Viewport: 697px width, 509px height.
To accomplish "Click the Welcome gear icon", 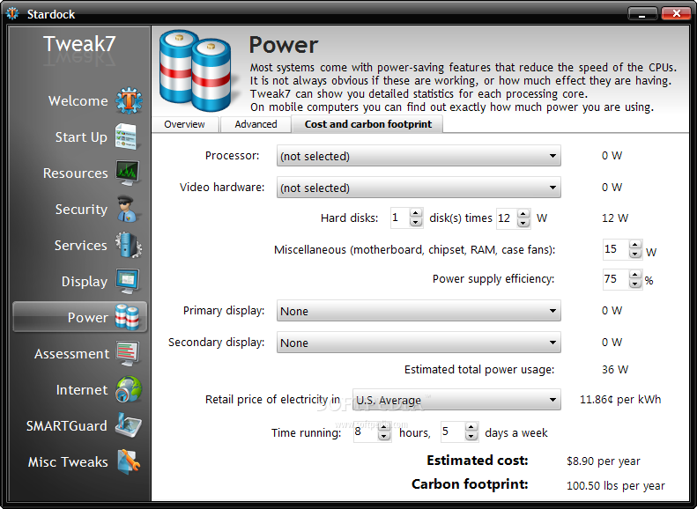I will pos(129,100).
